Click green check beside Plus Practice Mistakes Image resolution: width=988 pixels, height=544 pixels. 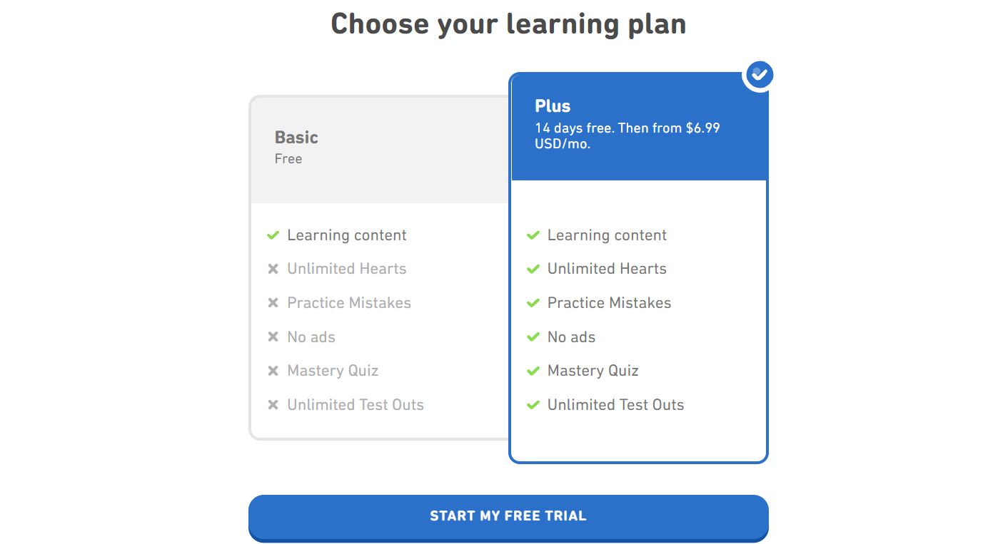(533, 303)
